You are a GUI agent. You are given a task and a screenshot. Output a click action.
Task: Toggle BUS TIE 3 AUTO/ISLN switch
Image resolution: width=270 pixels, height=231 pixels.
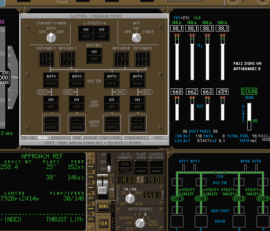click(x=112, y=80)
